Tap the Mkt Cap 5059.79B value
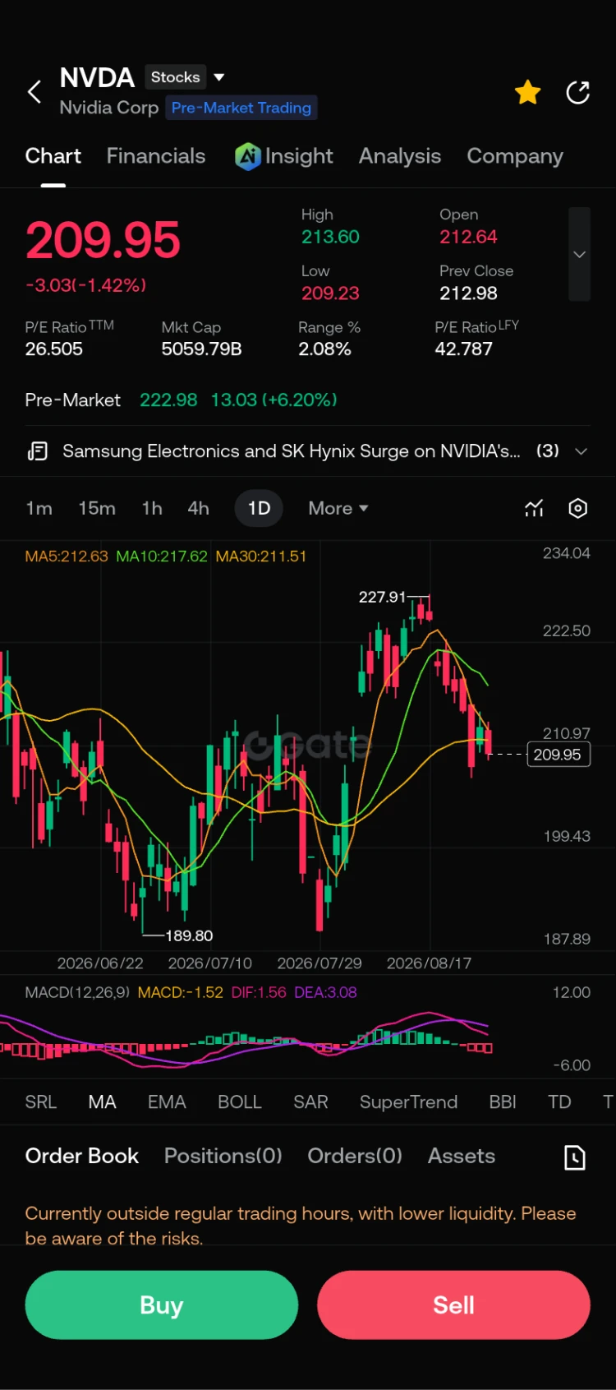The image size is (616, 1390). tap(201, 349)
